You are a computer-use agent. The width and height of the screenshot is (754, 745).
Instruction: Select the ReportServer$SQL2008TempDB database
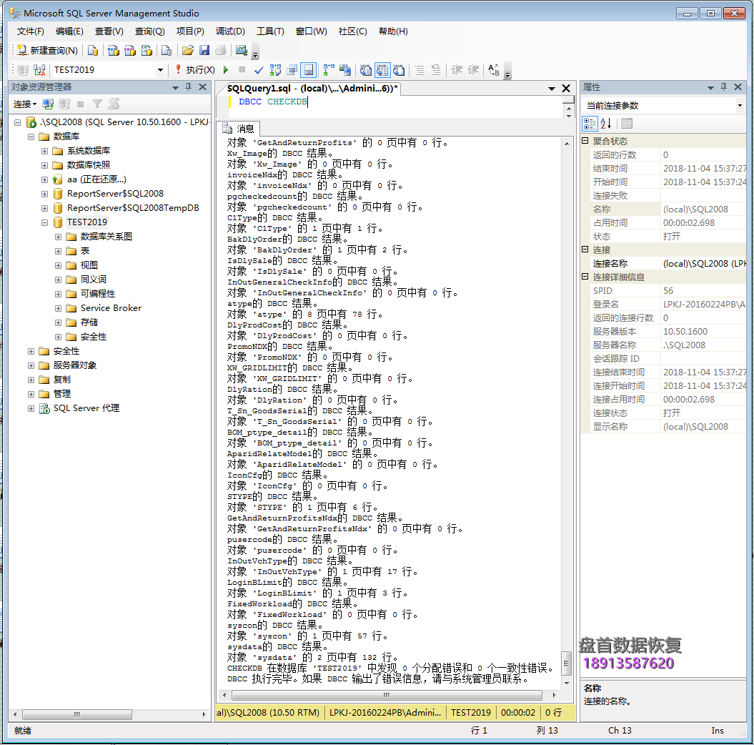coord(133,208)
